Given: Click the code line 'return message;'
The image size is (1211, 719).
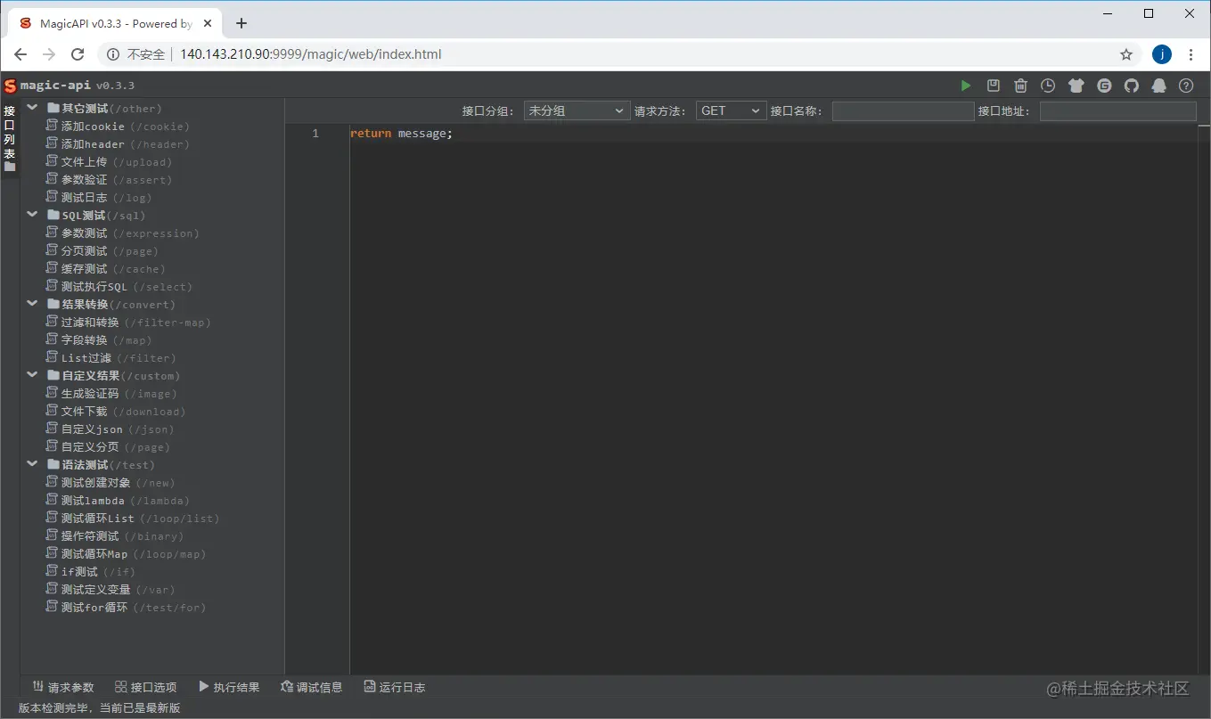Looking at the screenshot, I should tap(401, 134).
